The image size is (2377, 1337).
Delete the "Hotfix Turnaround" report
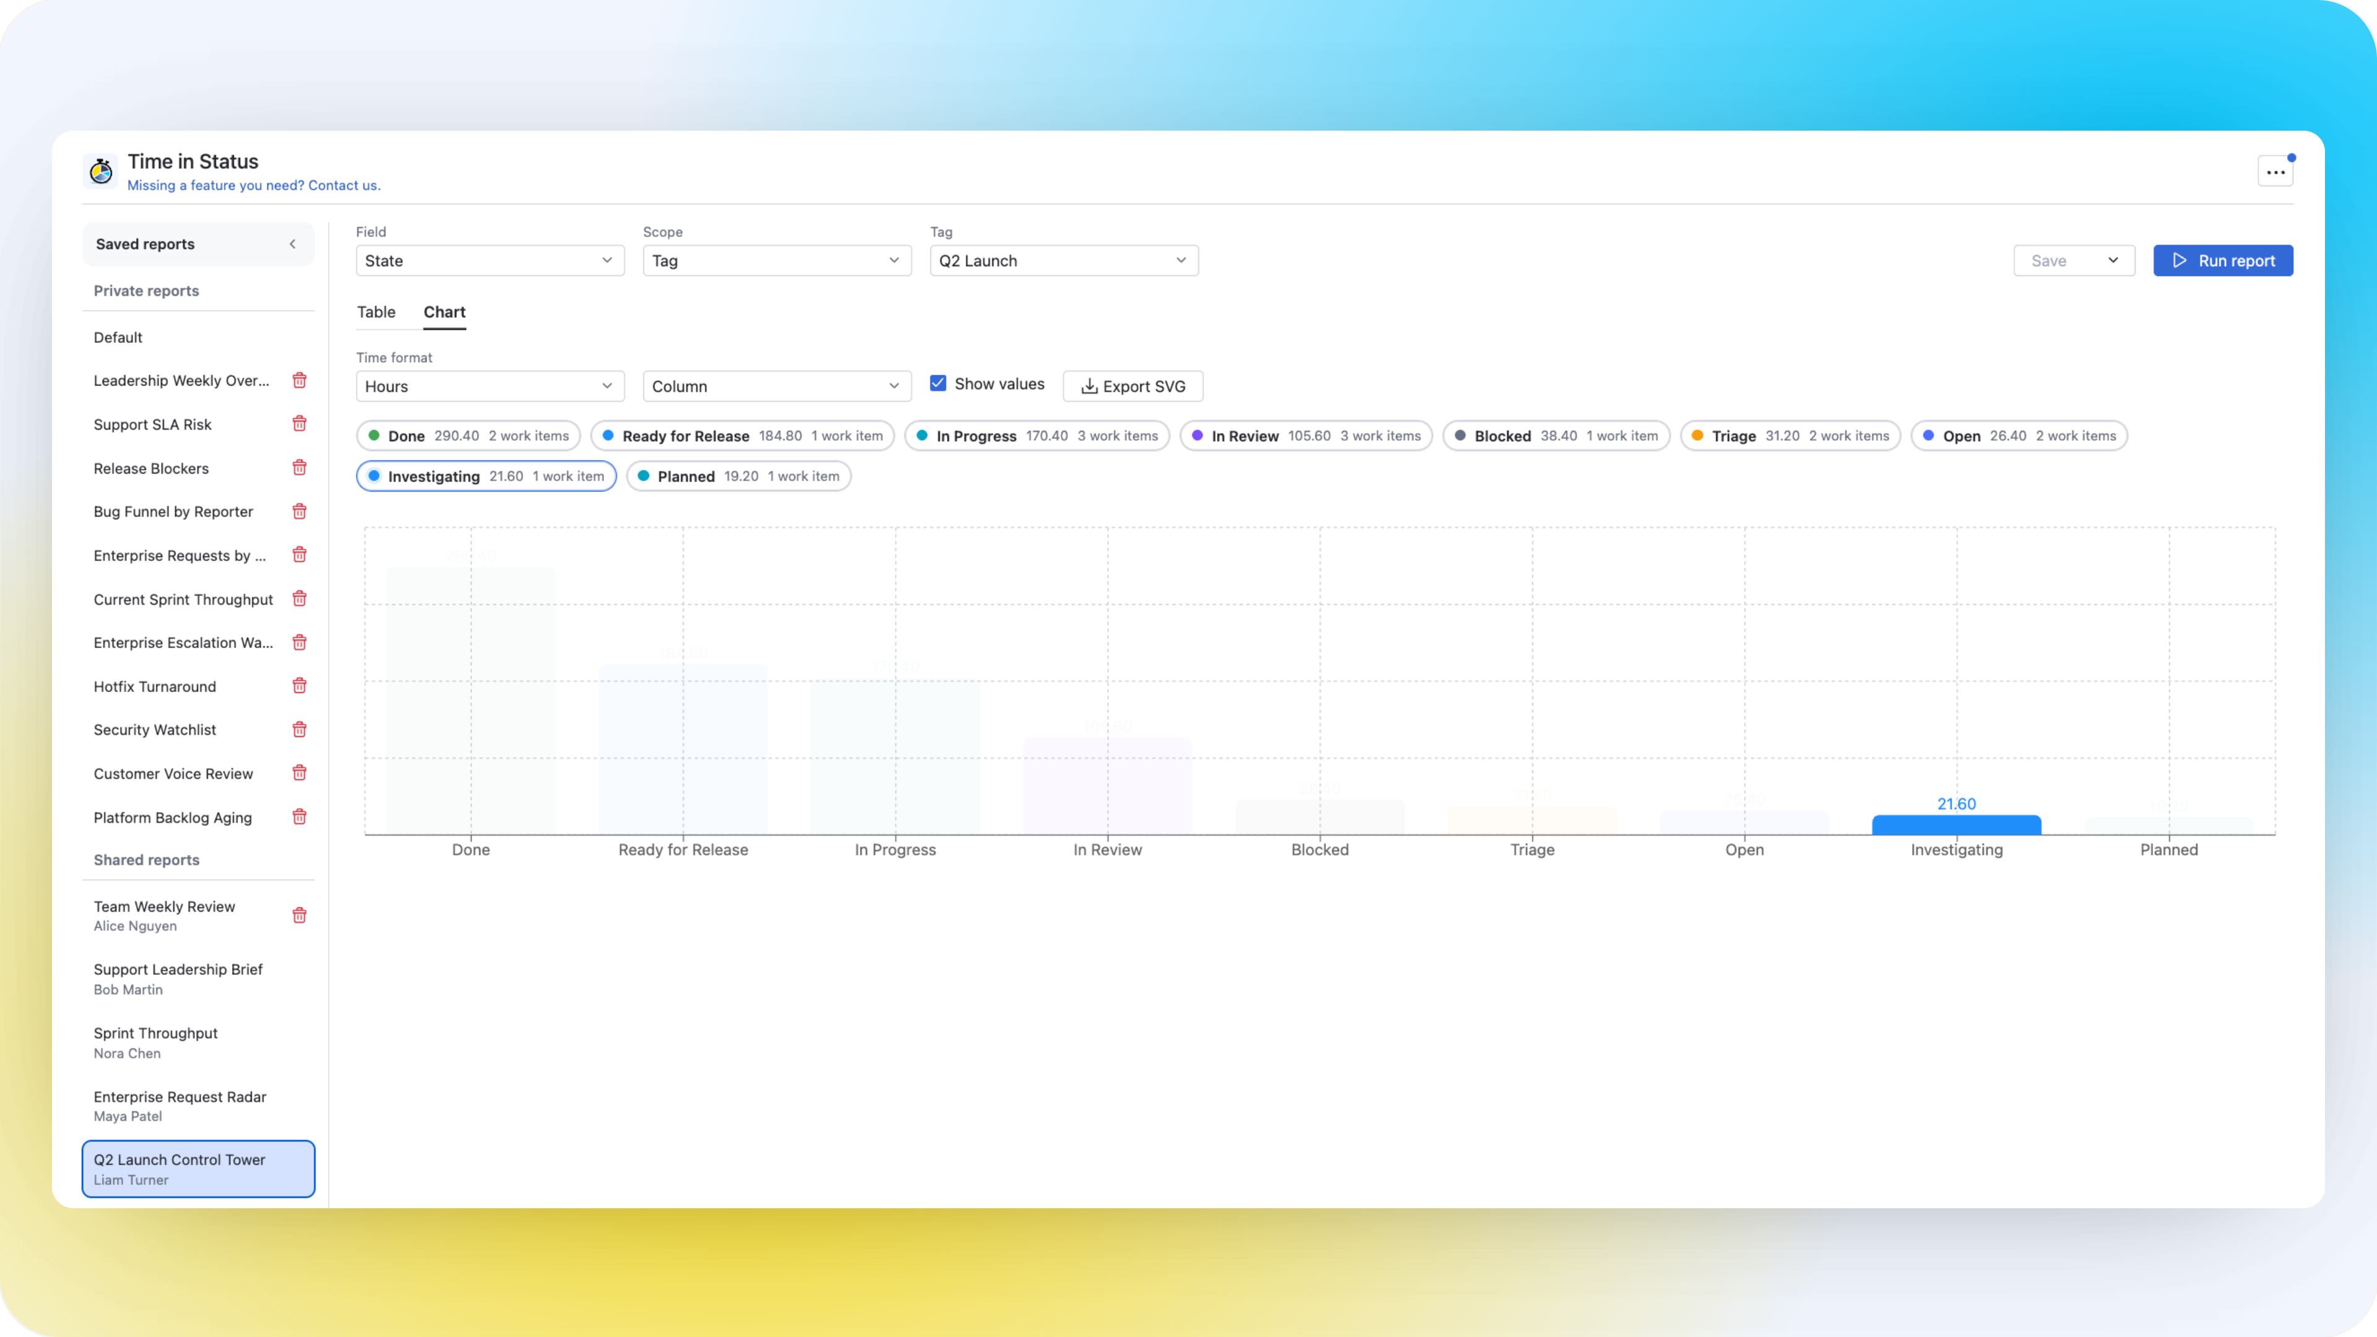(x=300, y=686)
